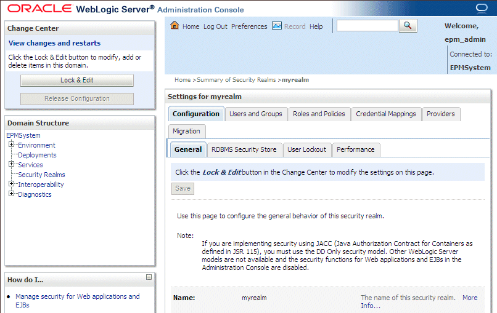Expand the Environment tree node

[x=11, y=145]
